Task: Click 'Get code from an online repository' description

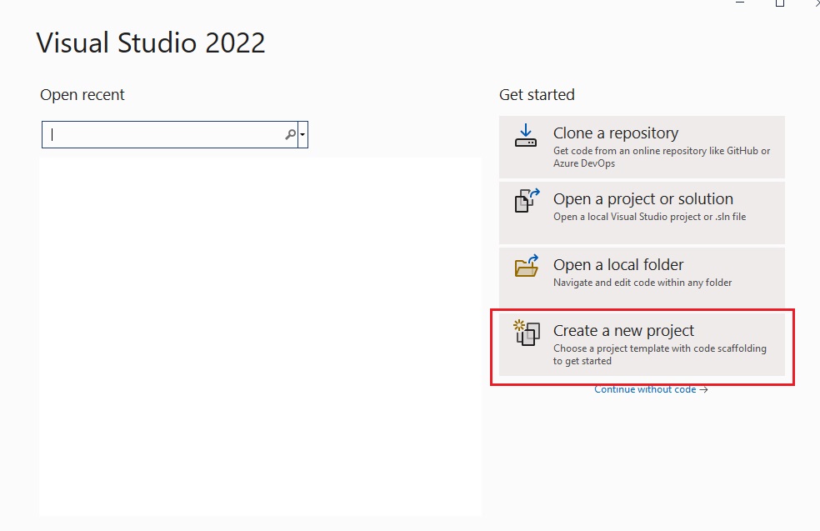Action: [x=662, y=157]
